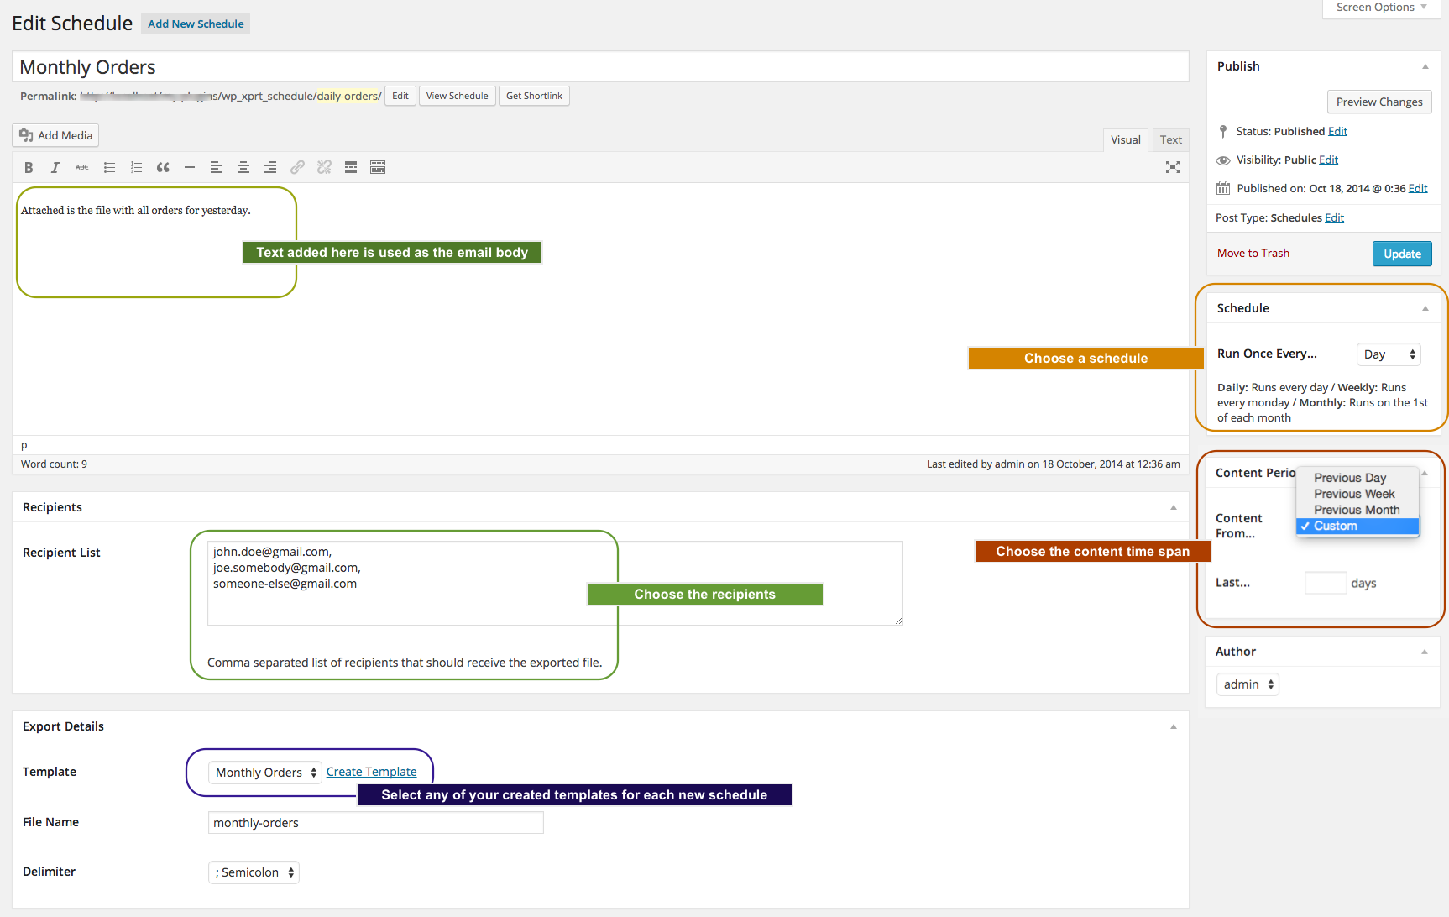The image size is (1449, 917).
Task: Open the Run Once Every dropdown
Action: point(1389,354)
